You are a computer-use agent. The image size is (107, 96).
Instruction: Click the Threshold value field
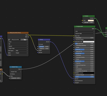pos(16,78)
